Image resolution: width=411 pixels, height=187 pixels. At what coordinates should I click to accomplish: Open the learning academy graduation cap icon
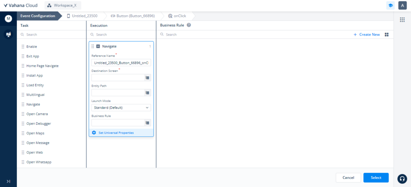pyautogui.click(x=391, y=6)
